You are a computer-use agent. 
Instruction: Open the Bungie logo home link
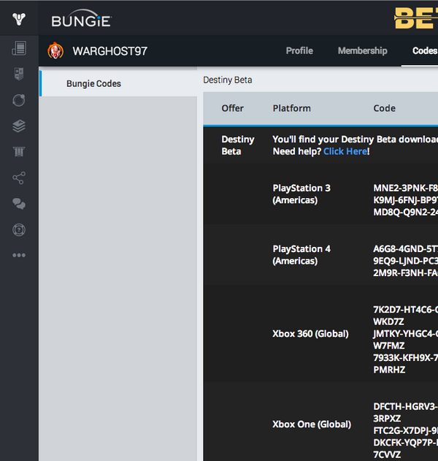(x=81, y=18)
